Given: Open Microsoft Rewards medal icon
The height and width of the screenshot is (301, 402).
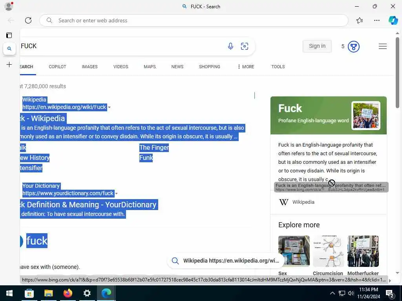Looking at the screenshot, I should coord(354,47).
